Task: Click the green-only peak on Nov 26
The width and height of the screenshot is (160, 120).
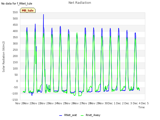Action: pos(77,33)
